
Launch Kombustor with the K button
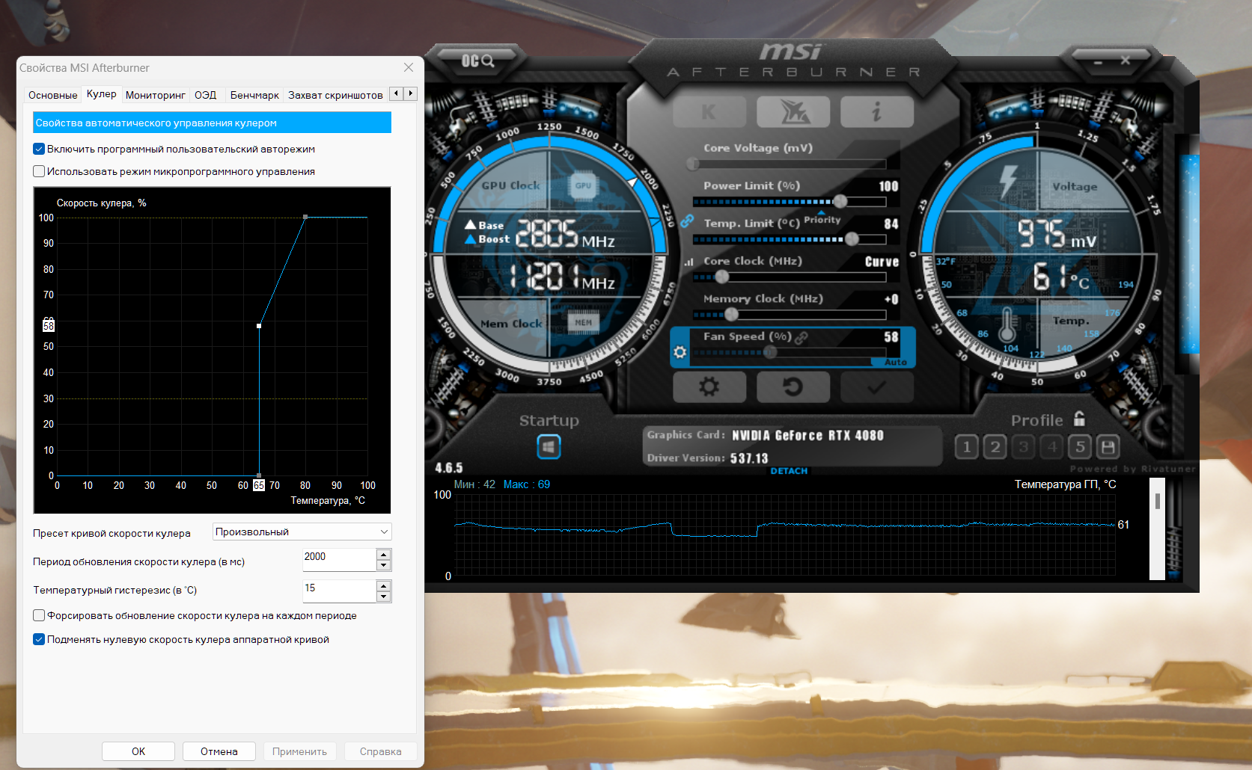(709, 112)
